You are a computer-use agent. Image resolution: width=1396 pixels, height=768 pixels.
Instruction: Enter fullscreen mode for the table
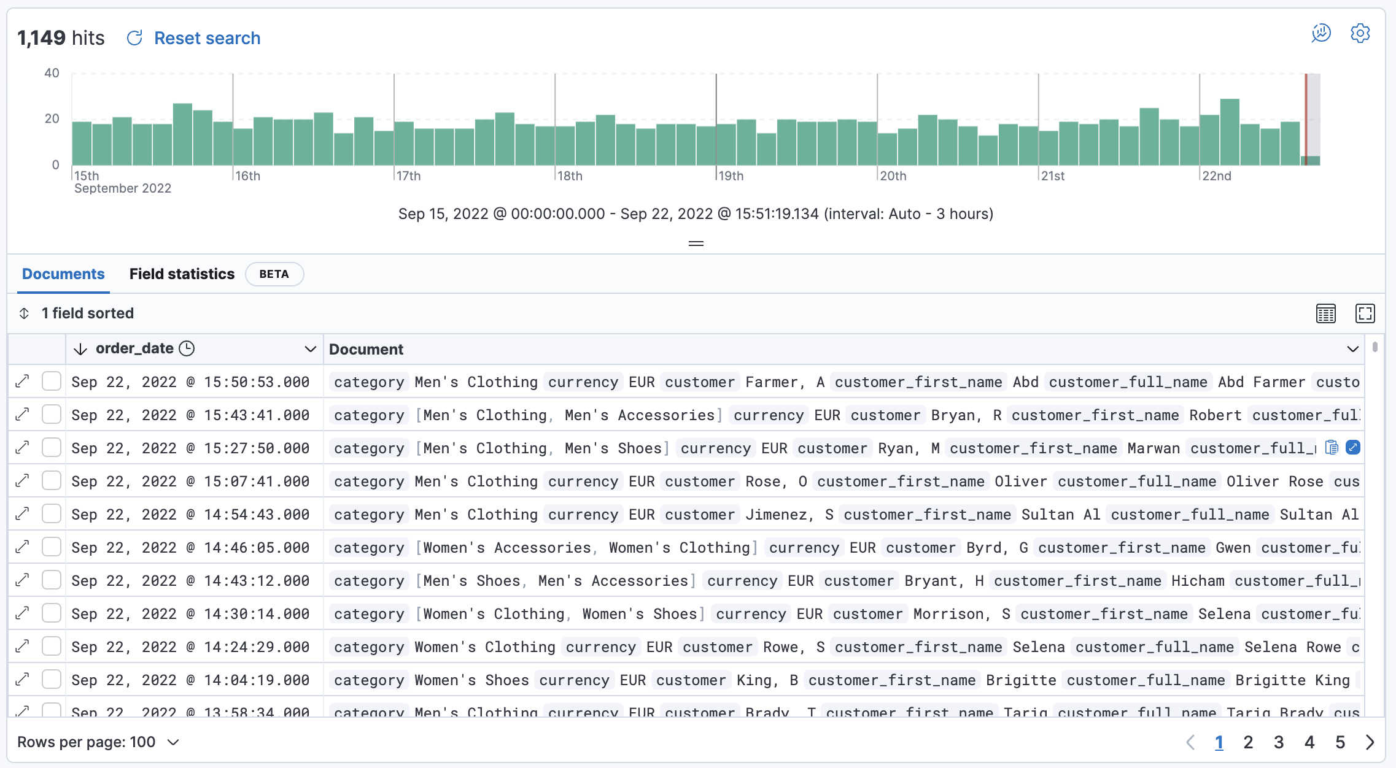[1365, 313]
